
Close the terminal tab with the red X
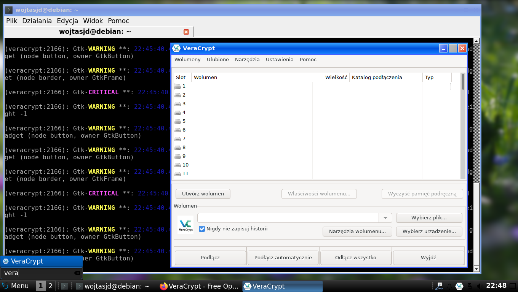186,32
